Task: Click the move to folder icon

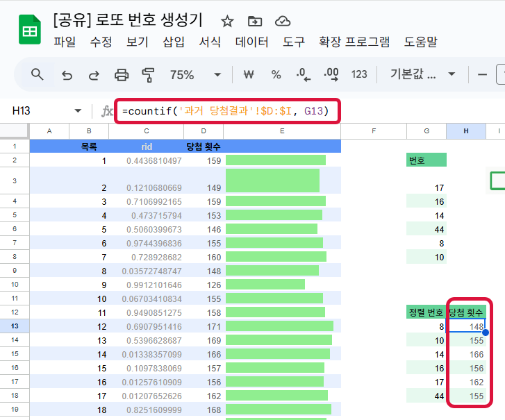Action: point(255,21)
